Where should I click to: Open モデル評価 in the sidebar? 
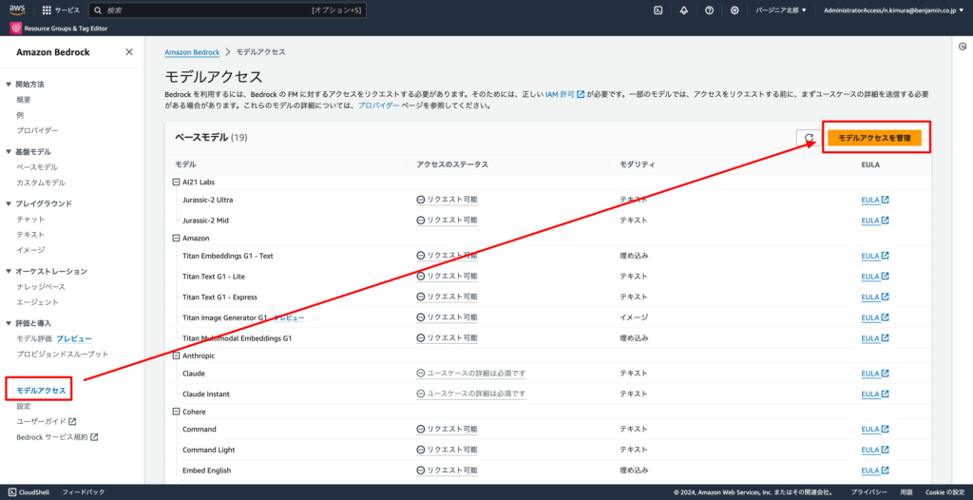34,338
